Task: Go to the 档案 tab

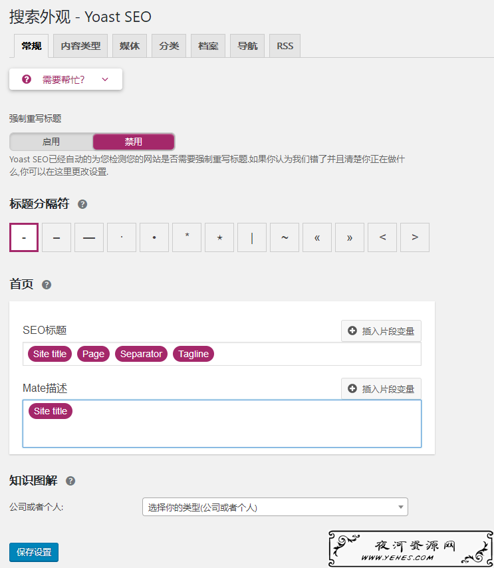Action: click(x=208, y=46)
